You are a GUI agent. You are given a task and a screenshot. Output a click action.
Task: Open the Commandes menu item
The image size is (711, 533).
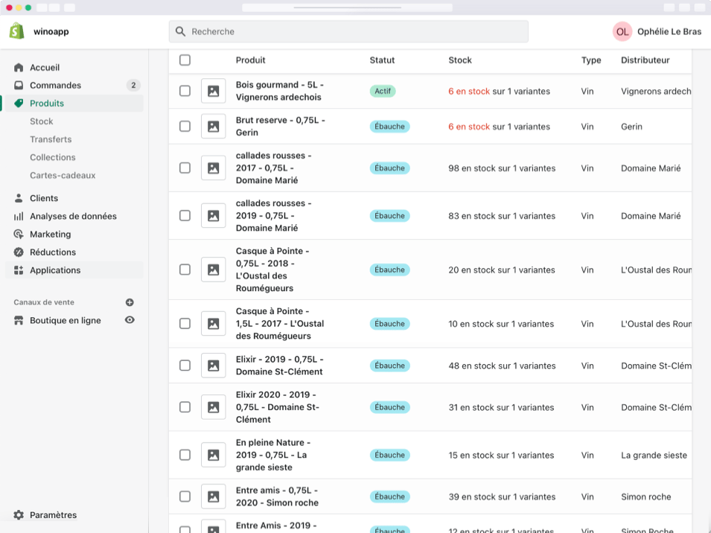point(74,85)
